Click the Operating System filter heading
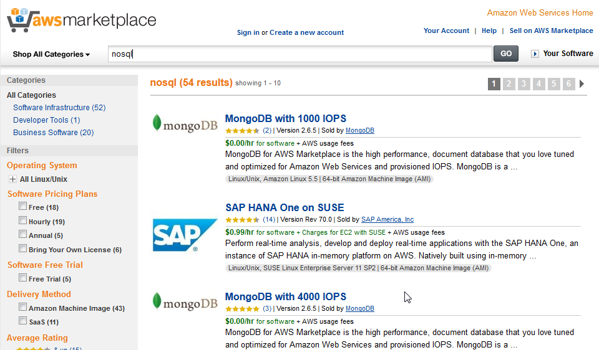The image size is (599, 350). [42, 166]
